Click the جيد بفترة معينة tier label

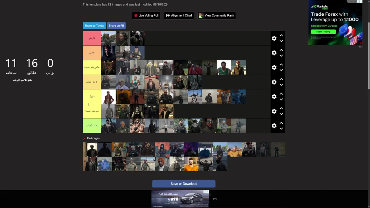(92, 111)
